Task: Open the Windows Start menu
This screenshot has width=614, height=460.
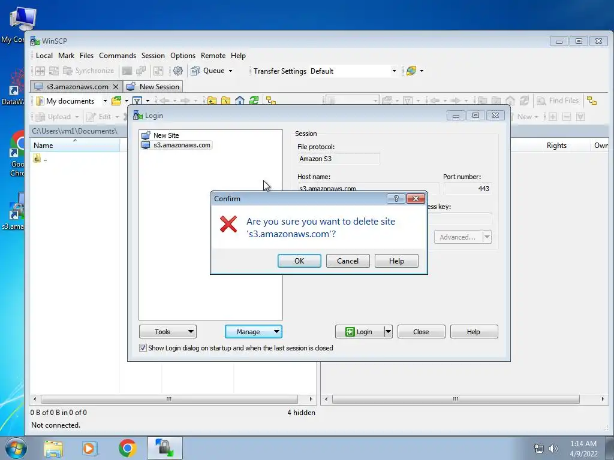Action: tap(16, 448)
